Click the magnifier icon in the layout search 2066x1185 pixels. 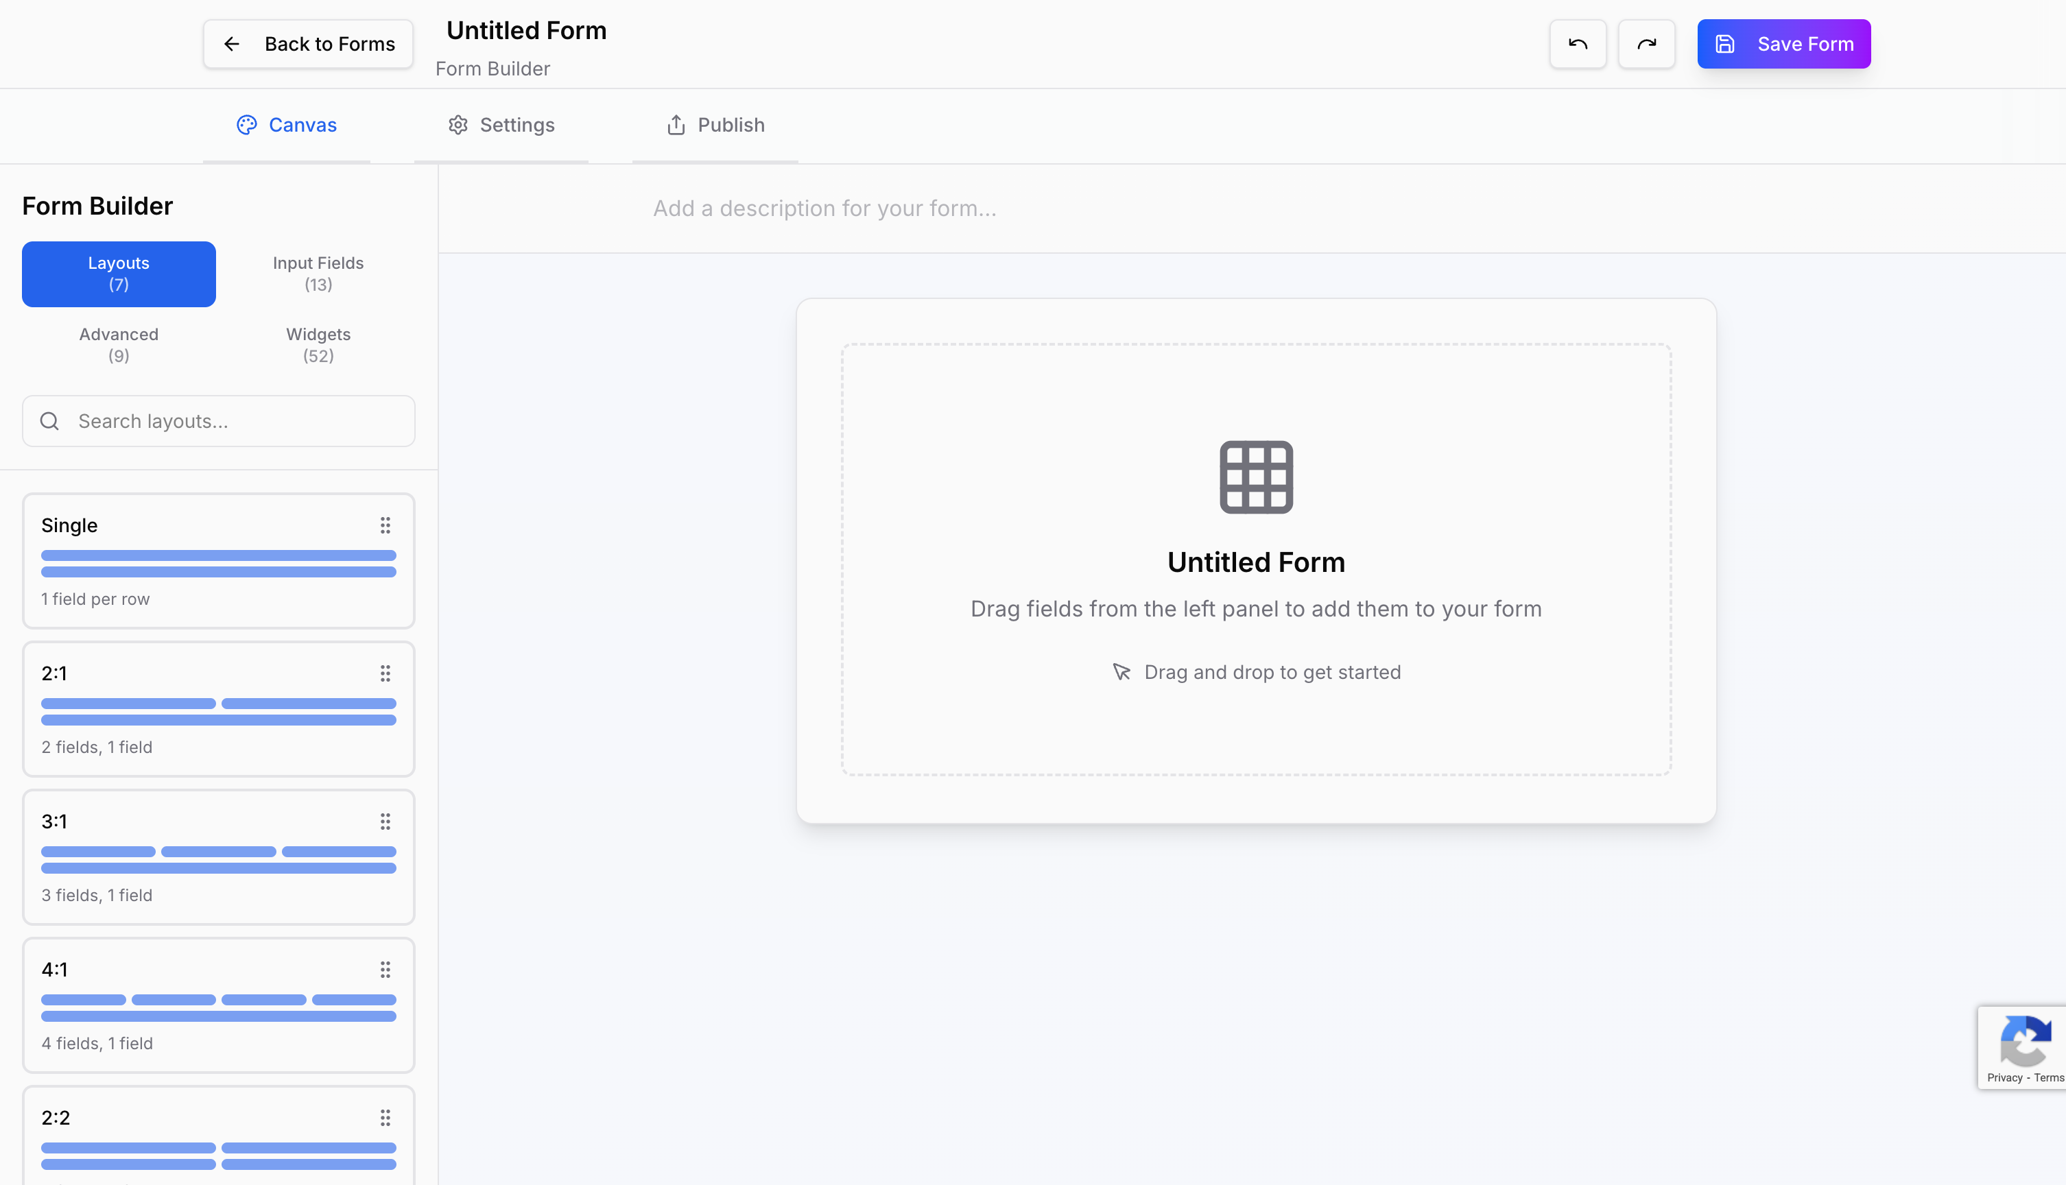pyautogui.click(x=49, y=421)
